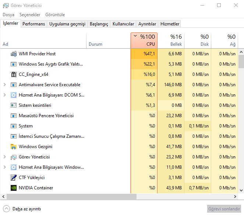Click the vertical scrollbar down arrow
The image size is (244, 217).
click(241, 190)
